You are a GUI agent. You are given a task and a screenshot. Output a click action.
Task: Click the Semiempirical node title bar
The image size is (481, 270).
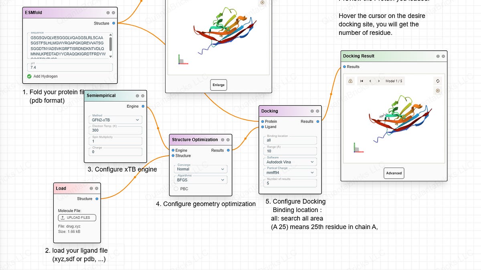click(115, 96)
